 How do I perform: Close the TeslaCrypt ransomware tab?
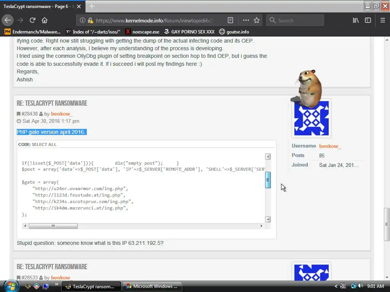click(x=79, y=6)
